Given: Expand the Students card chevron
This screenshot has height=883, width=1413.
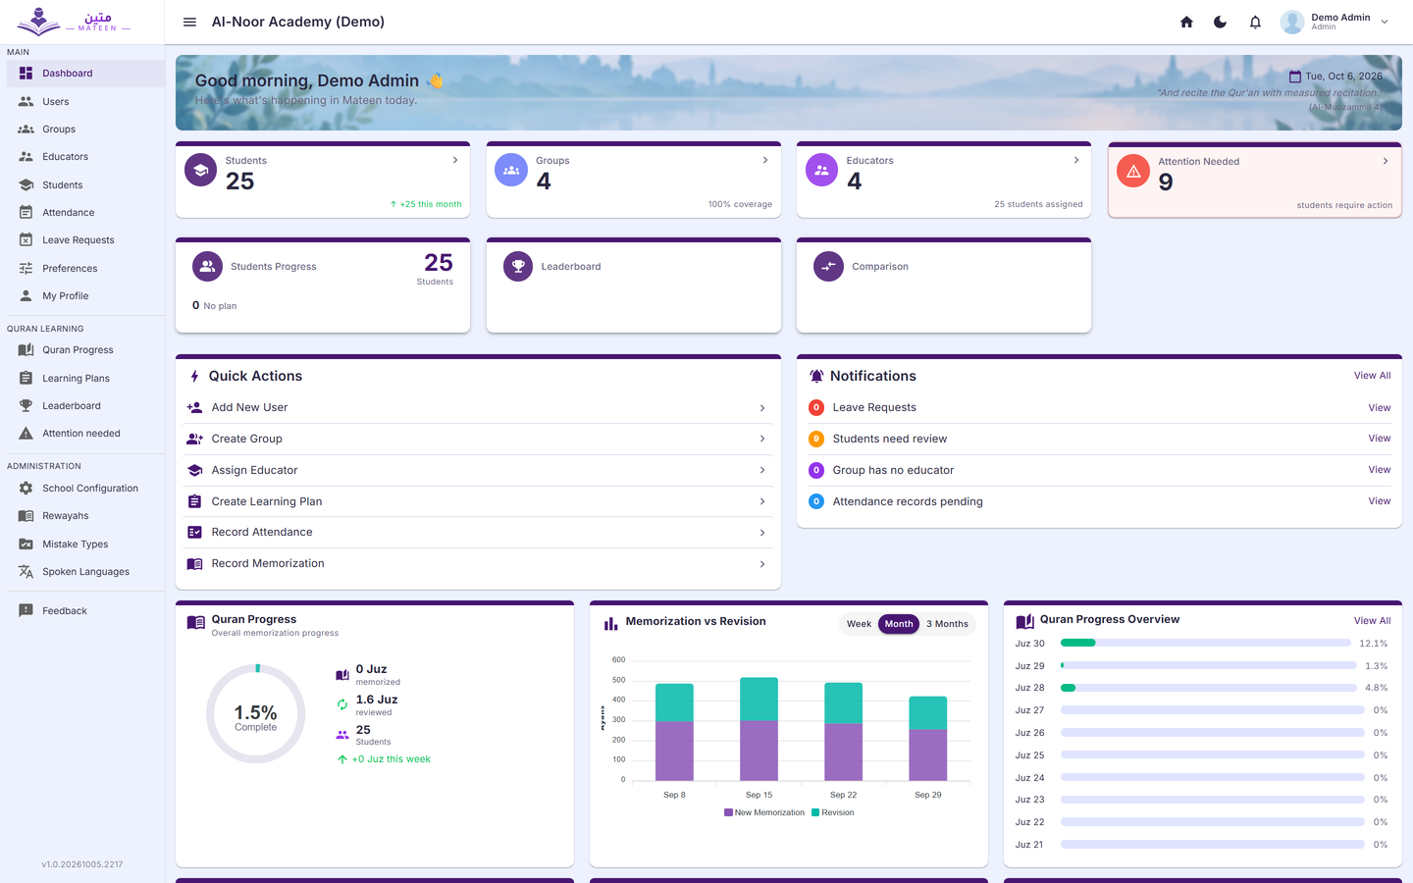Looking at the screenshot, I should [455, 160].
